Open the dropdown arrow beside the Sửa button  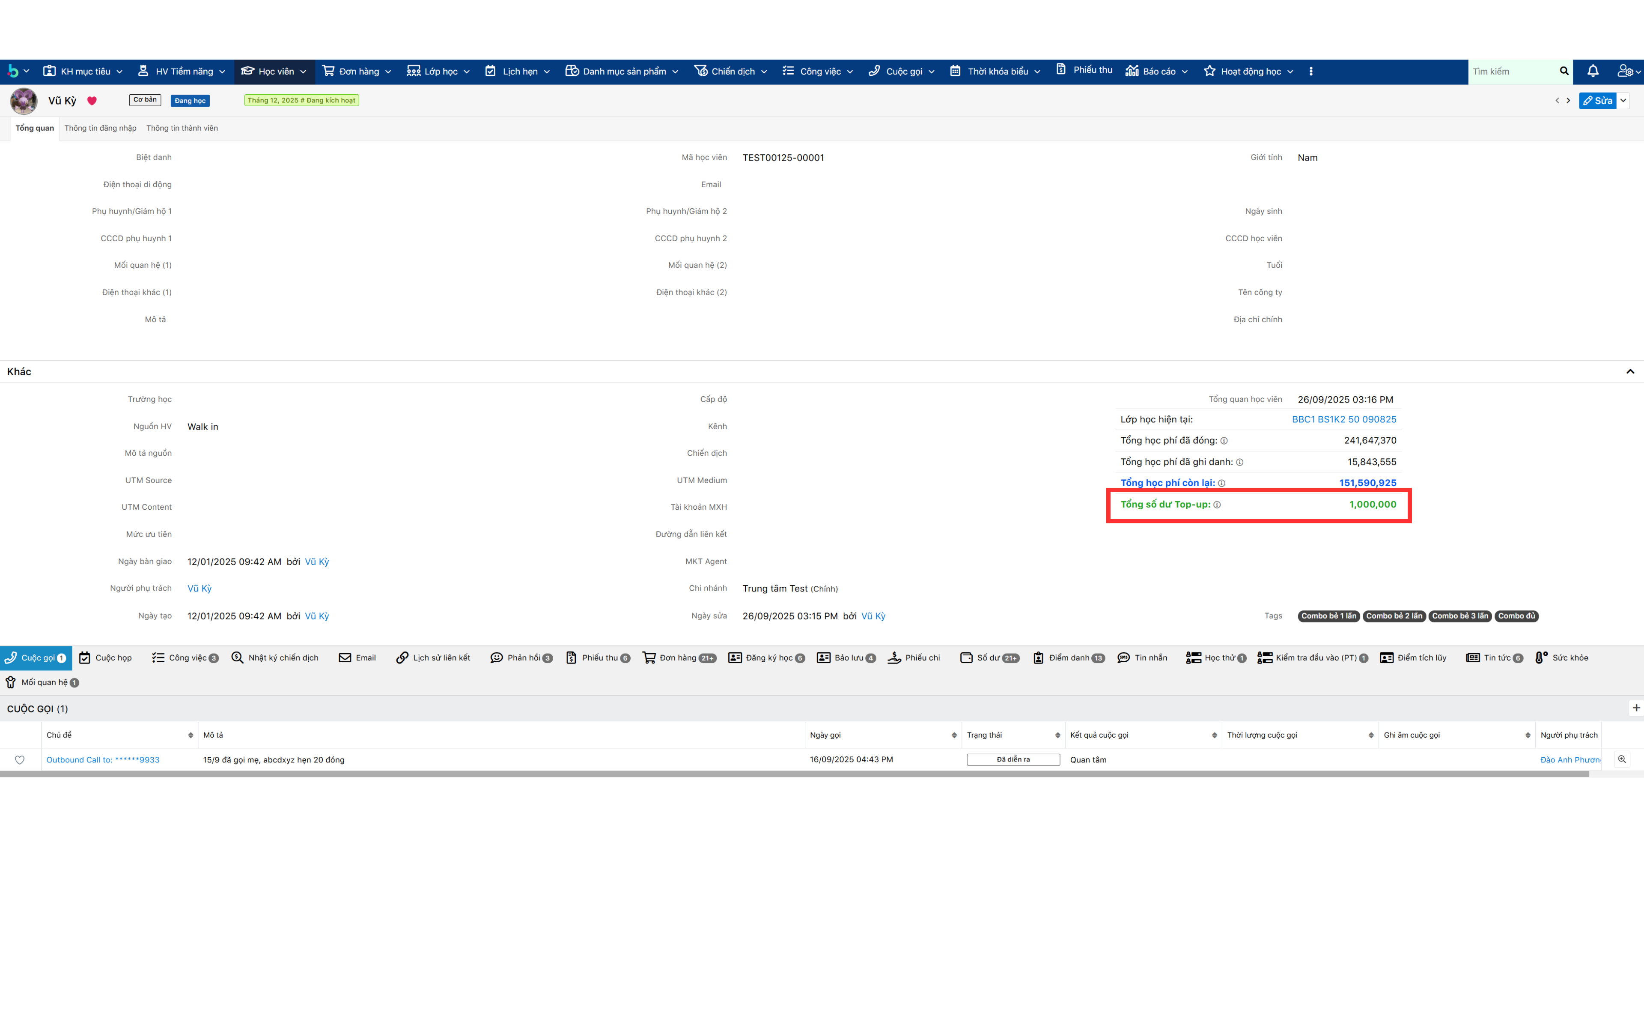point(1623,101)
